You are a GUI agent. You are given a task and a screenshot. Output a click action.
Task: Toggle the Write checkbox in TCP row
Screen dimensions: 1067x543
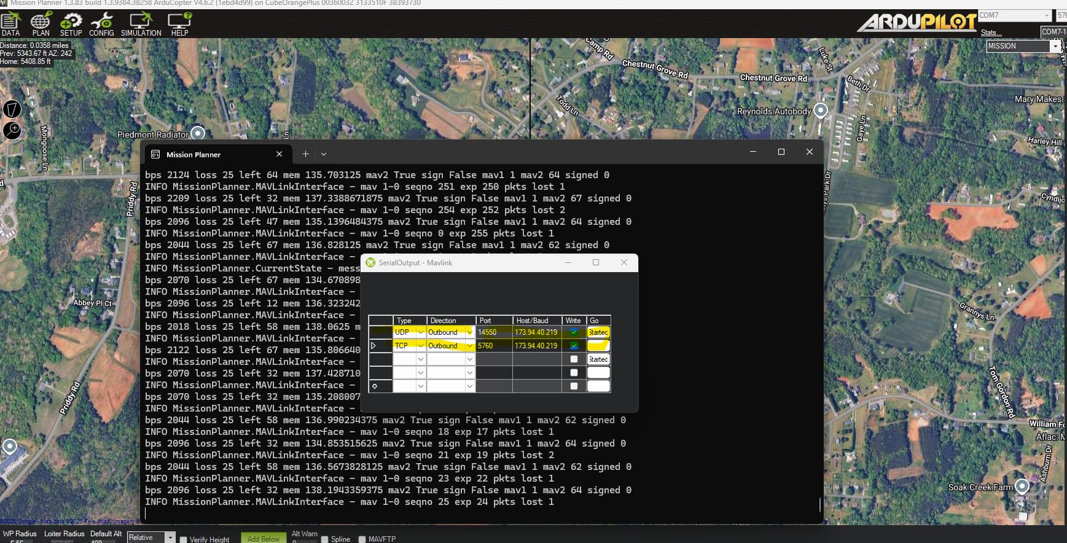point(574,346)
